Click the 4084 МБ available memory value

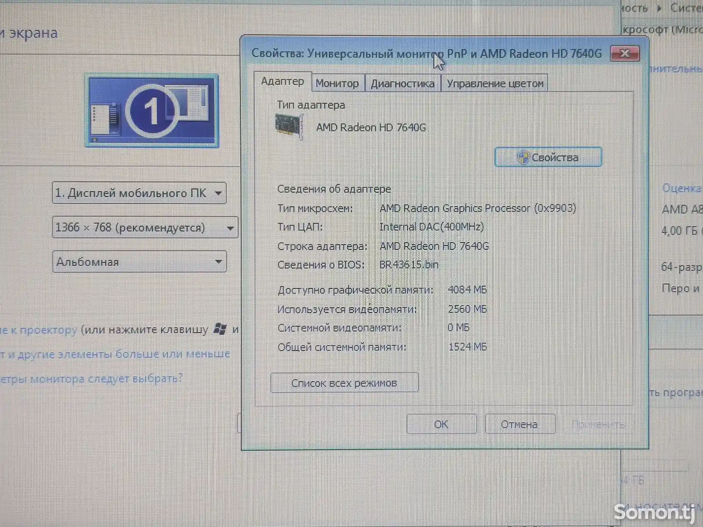pos(467,290)
